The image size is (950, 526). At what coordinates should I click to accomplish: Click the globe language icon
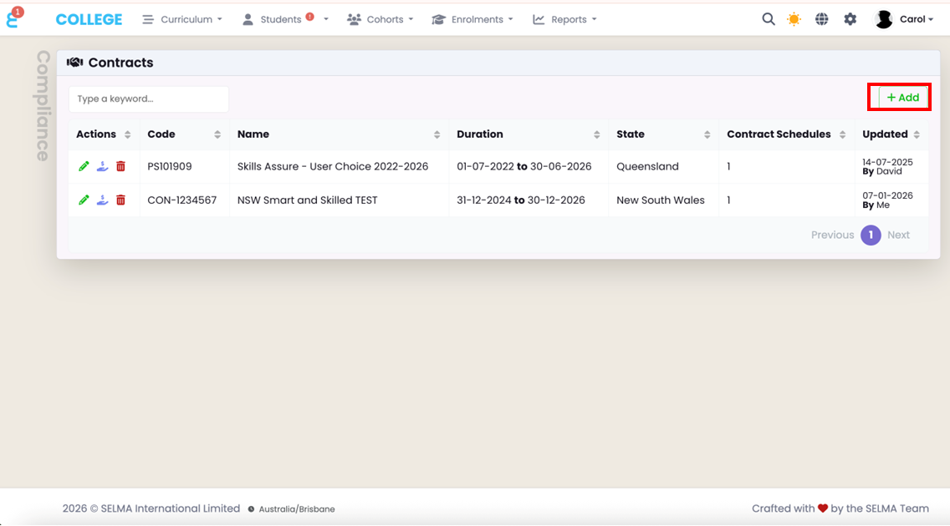[822, 19]
